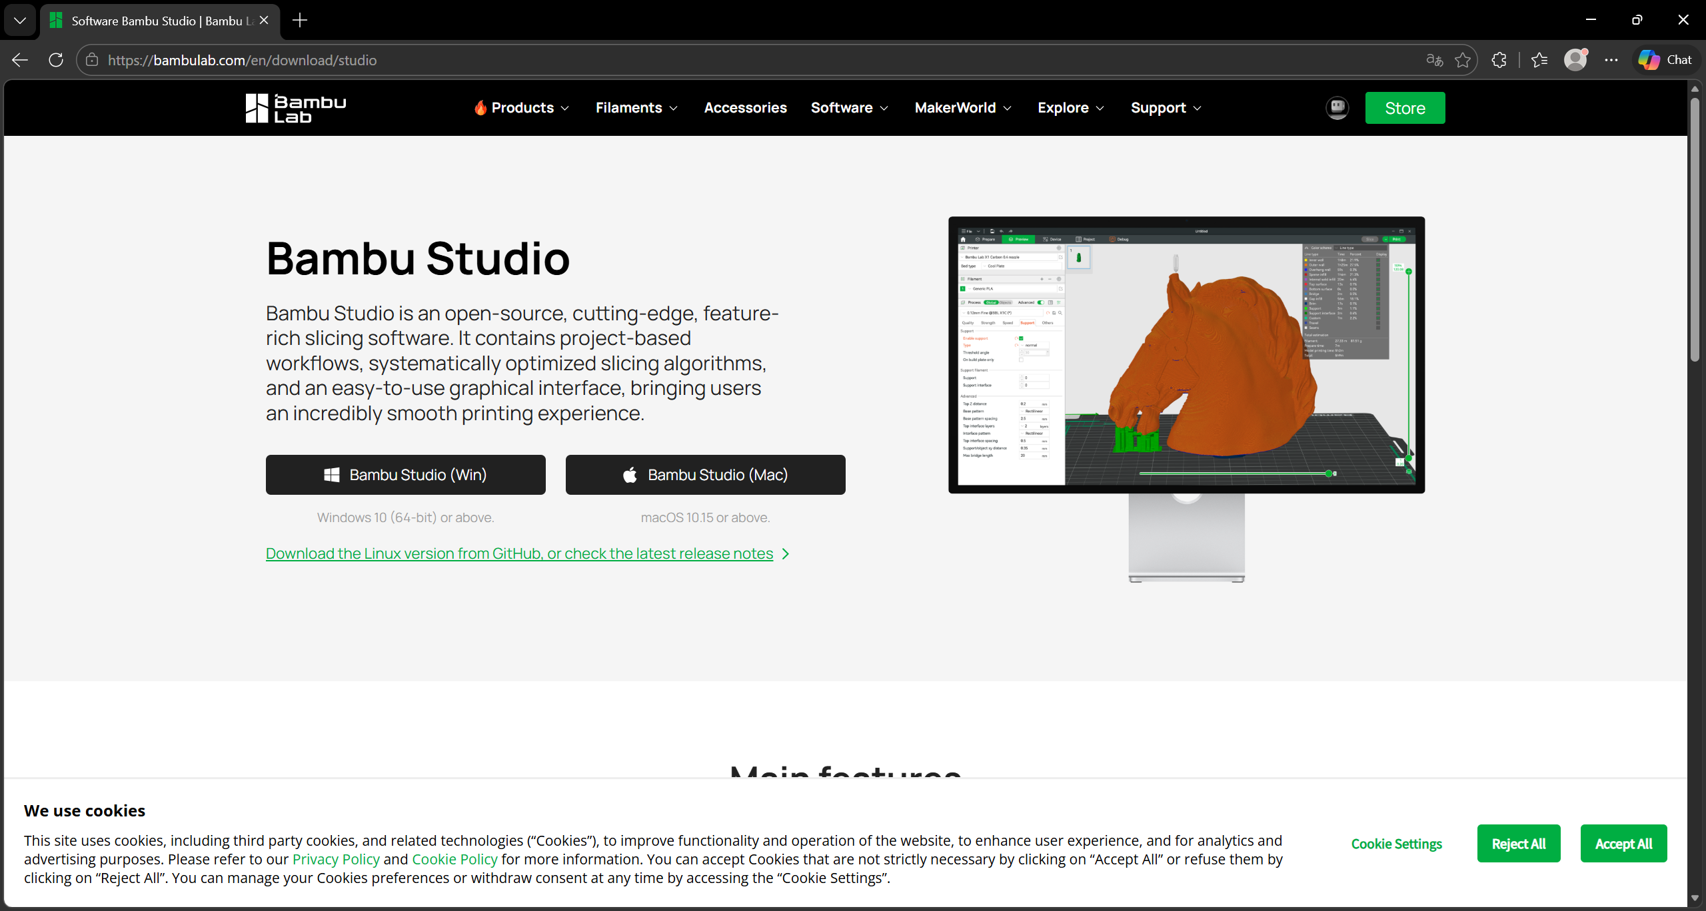This screenshot has height=911, width=1706.
Task: Expand the Products dropdown menu
Action: click(x=522, y=108)
